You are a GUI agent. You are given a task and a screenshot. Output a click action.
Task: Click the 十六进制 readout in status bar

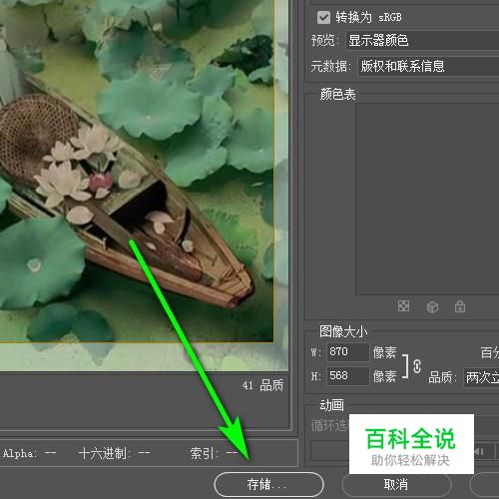pos(114,453)
